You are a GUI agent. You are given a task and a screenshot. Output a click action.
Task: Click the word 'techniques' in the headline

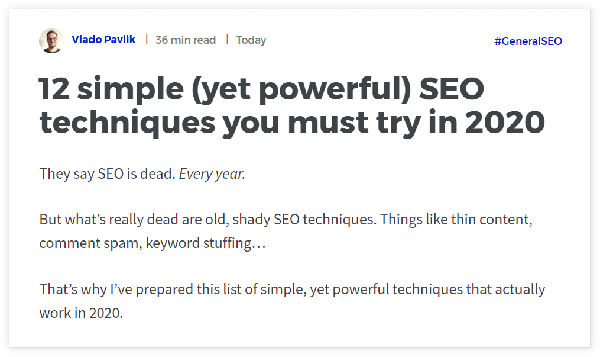tap(128, 123)
